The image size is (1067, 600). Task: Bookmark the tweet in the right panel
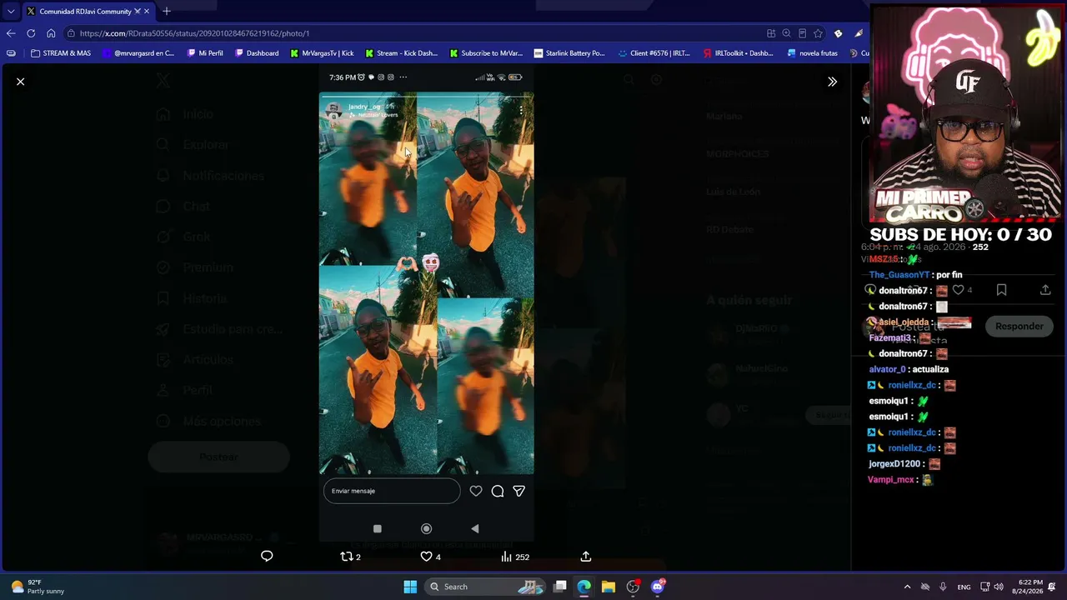coord(1002,290)
